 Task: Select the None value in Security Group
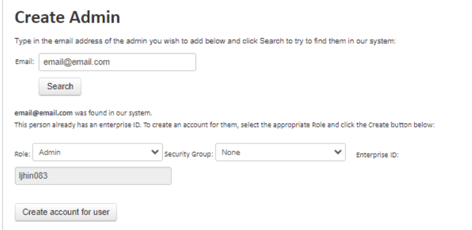[231, 152]
